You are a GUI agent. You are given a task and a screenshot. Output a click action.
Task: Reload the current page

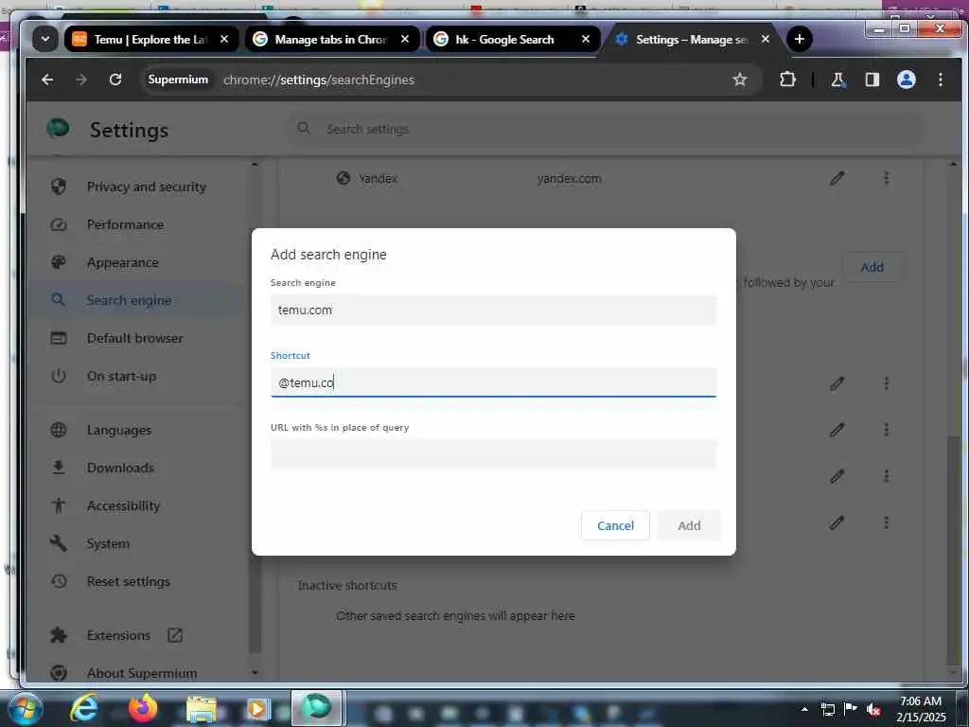click(x=115, y=80)
